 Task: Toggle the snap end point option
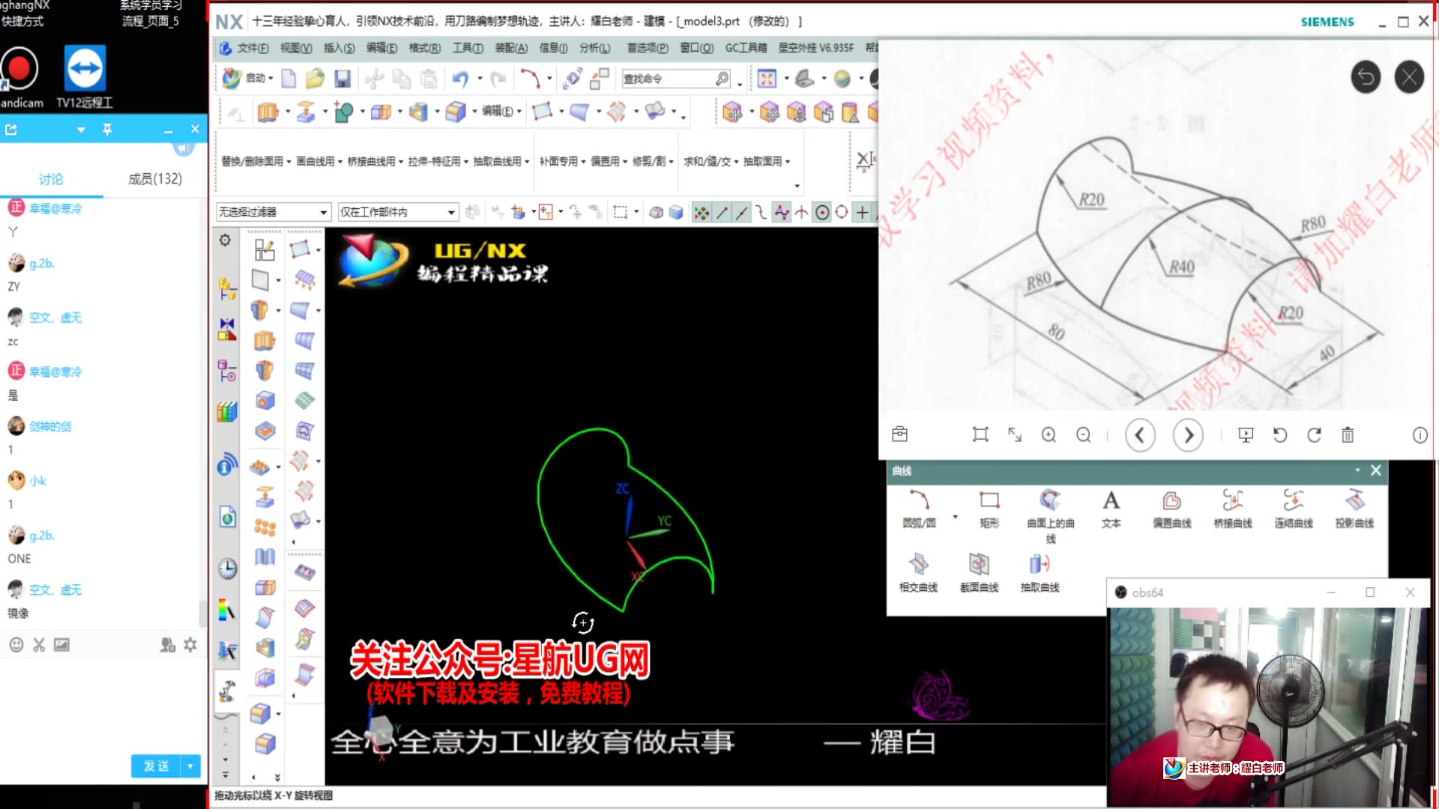(x=722, y=213)
